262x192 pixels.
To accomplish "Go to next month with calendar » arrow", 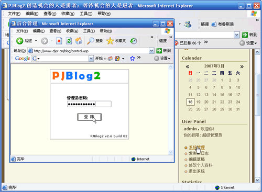I will [242, 66].
